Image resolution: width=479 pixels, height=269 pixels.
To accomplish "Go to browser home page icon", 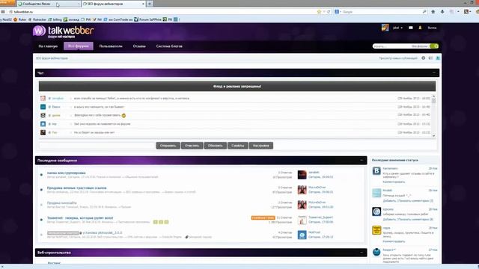I will (433, 12).
